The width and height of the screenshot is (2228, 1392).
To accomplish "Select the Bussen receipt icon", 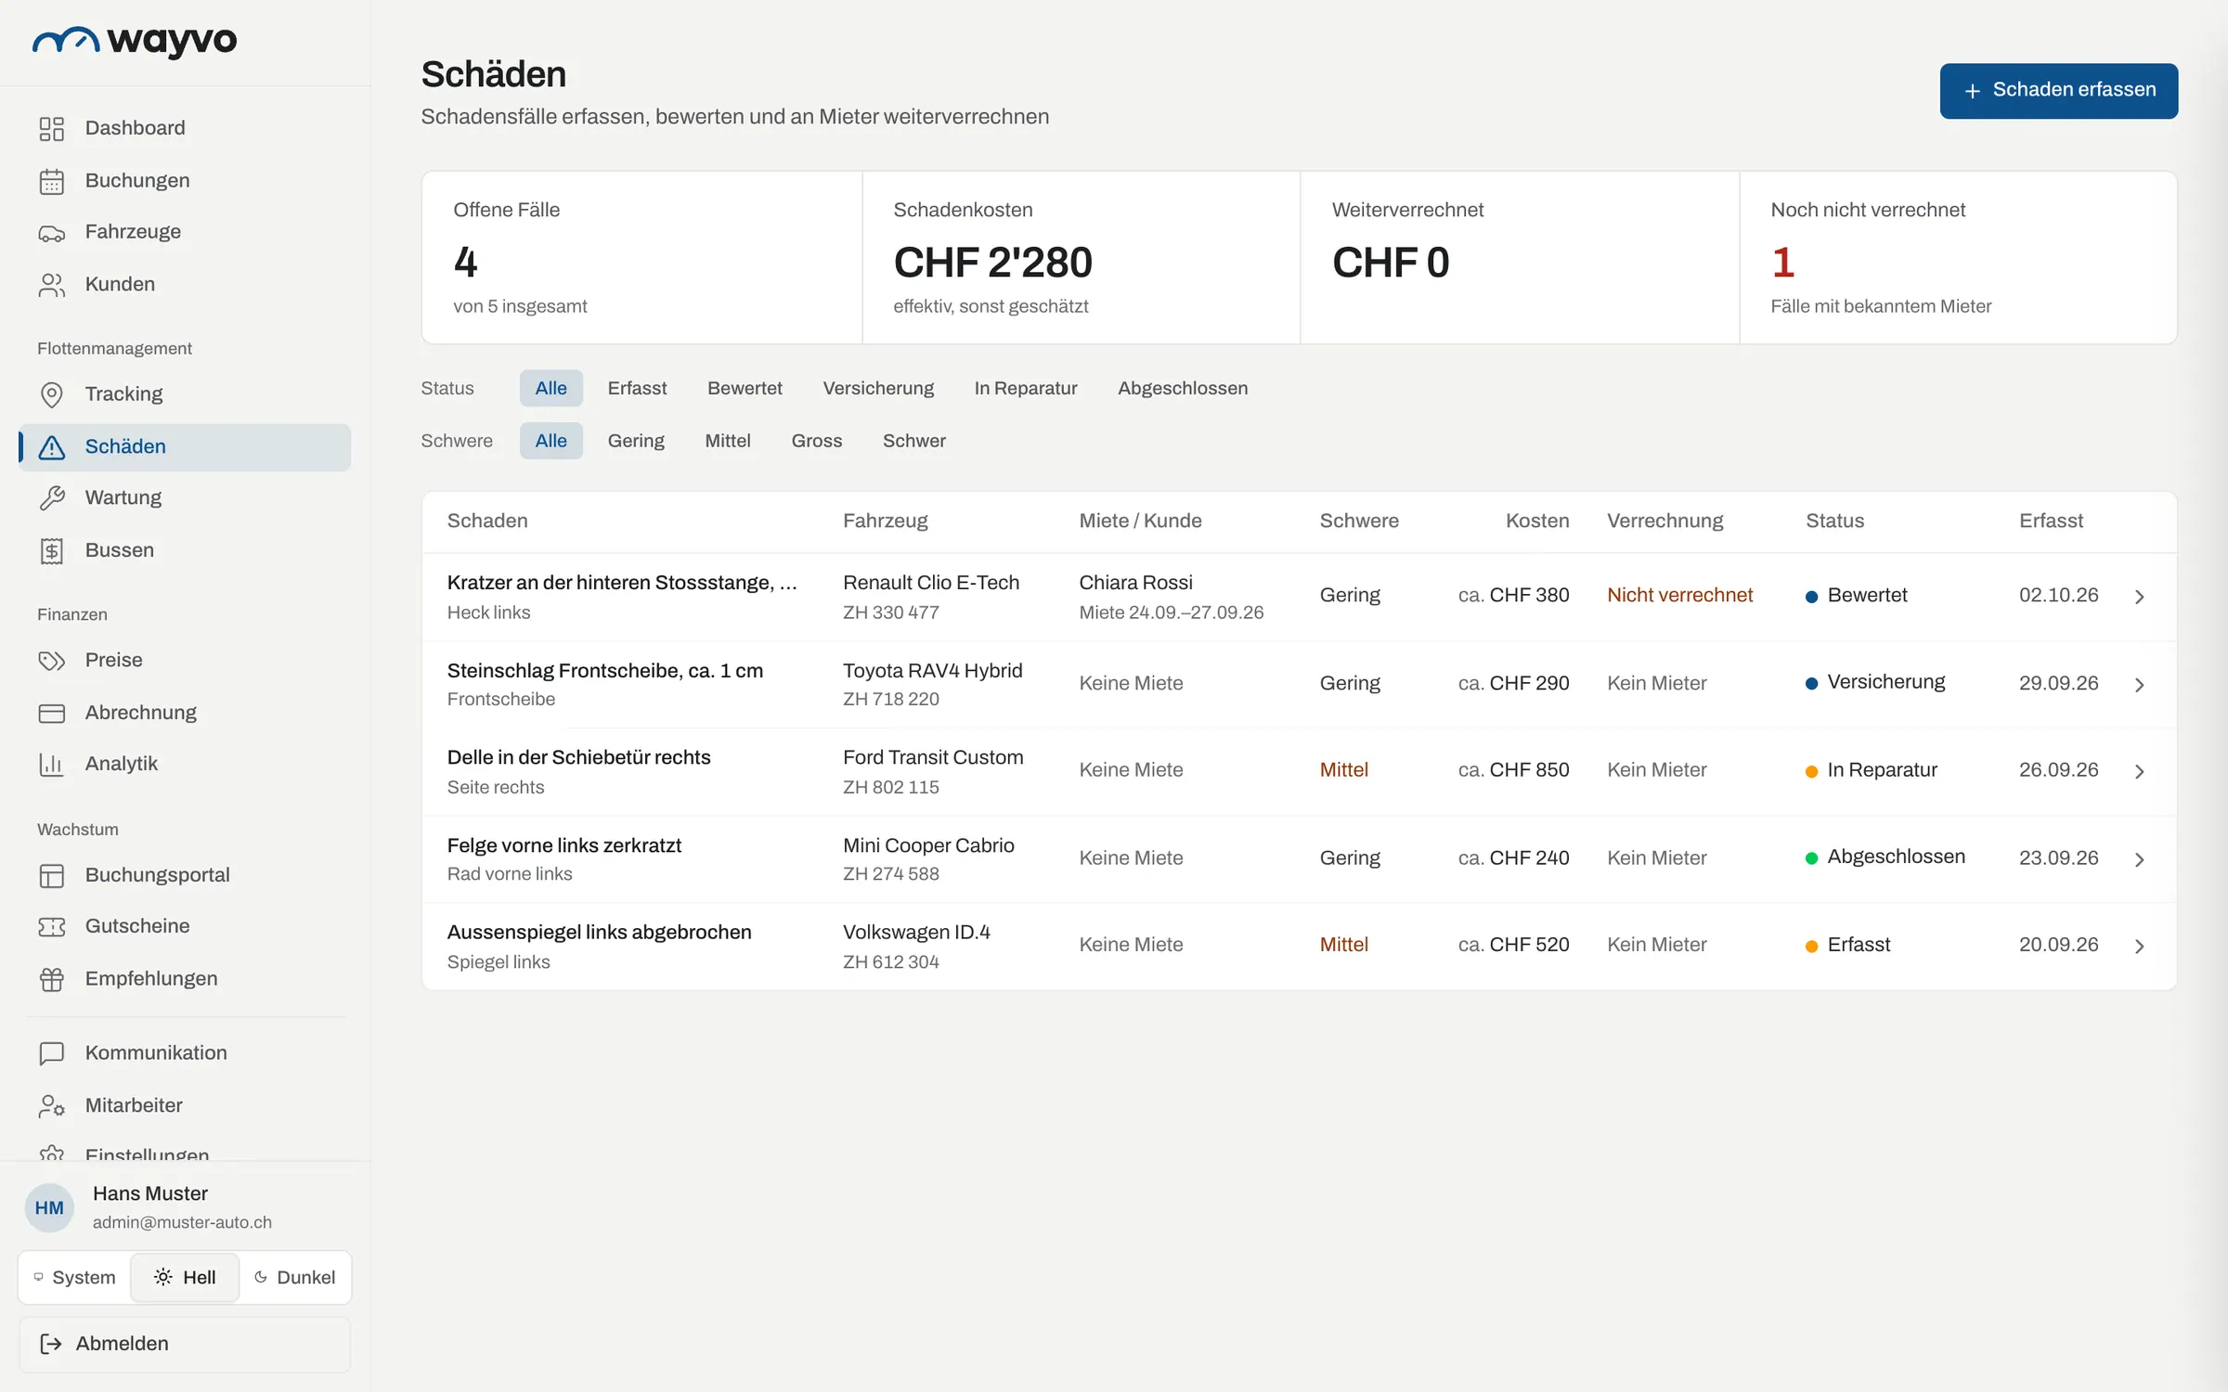I will (52, 551).
